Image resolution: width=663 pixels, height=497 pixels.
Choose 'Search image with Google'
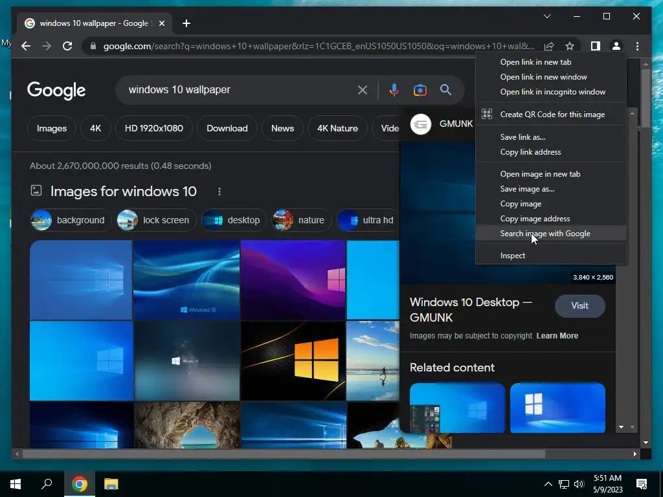(551, 233)
